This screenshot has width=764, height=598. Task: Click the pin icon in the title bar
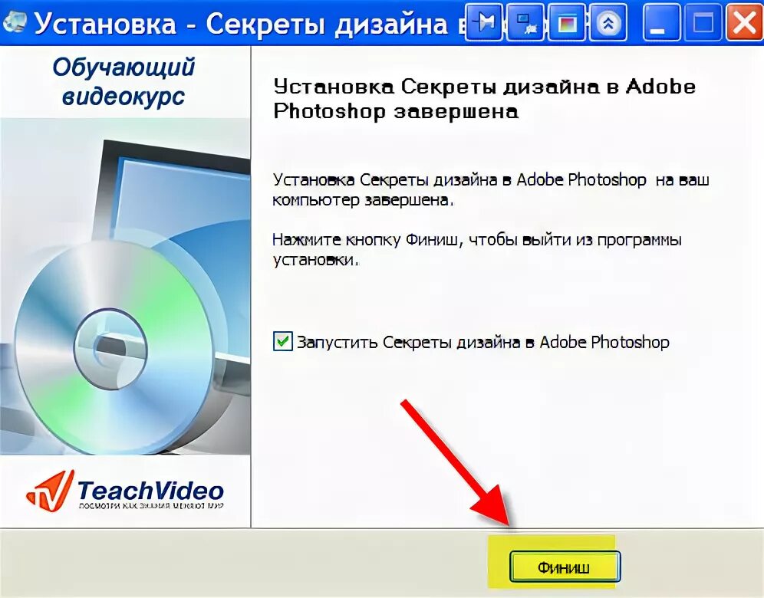click(x=484, y=22)
